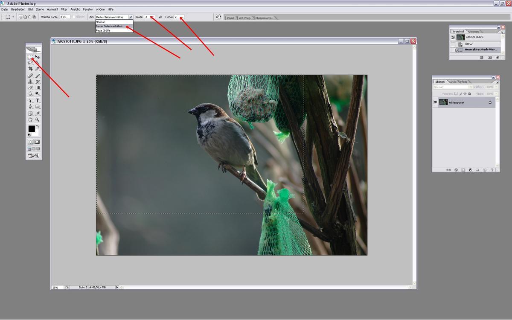Select the Move tool

pyautogui.click(x=38, y=57)
